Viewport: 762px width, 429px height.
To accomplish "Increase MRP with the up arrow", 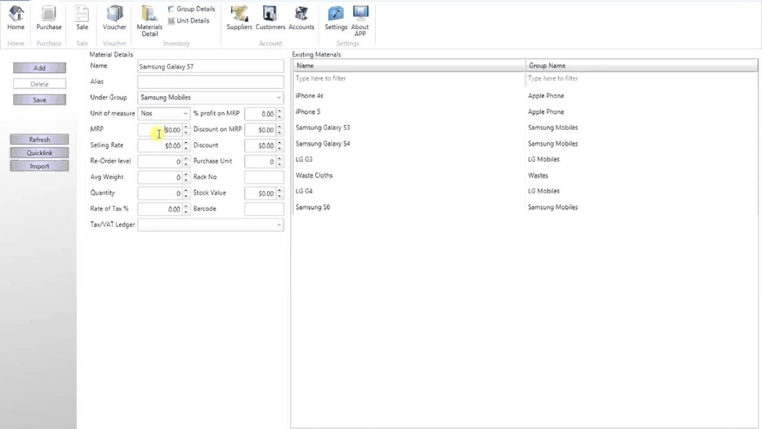I will coord(186,127).
